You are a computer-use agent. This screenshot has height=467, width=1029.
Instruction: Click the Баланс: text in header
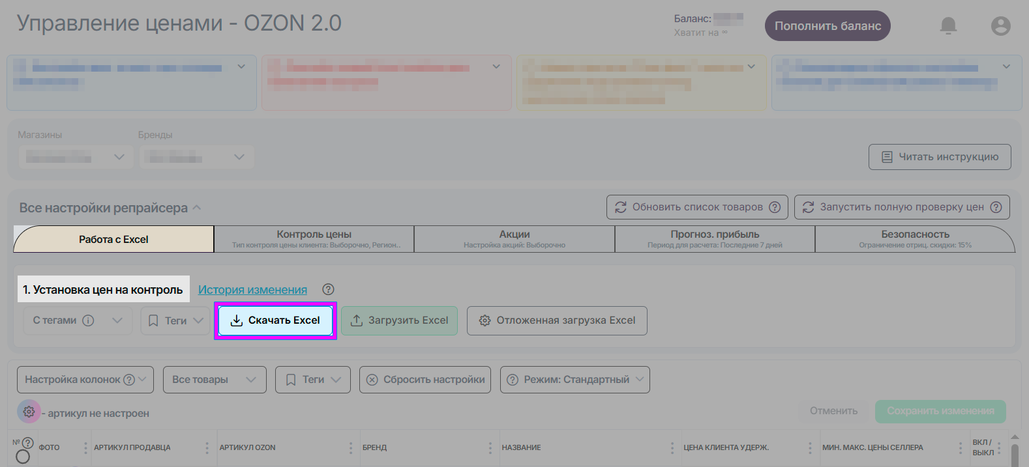[693, 19]
